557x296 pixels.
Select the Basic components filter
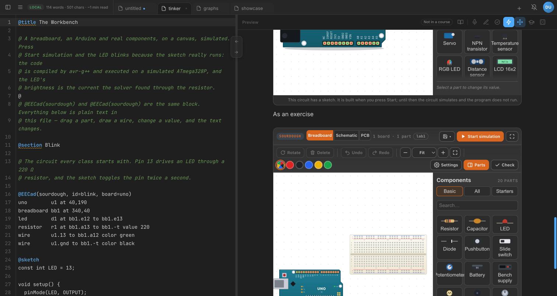pos(449,191)
